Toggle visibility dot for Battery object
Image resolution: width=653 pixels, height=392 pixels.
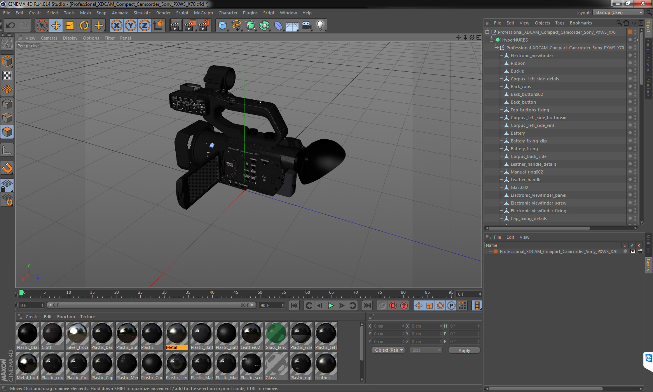click(x=630, y=133)
